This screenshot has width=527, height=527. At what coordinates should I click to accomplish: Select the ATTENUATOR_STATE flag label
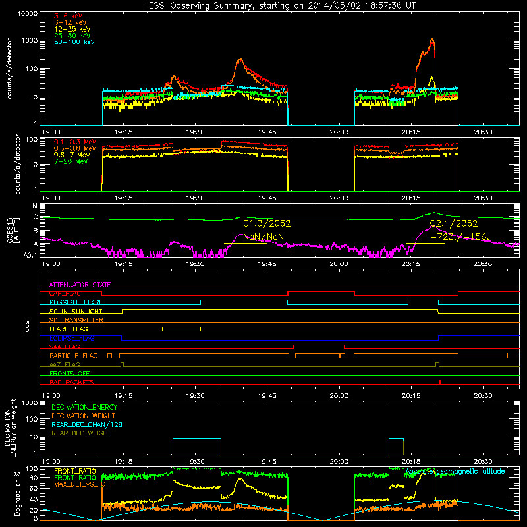(80, 285)
